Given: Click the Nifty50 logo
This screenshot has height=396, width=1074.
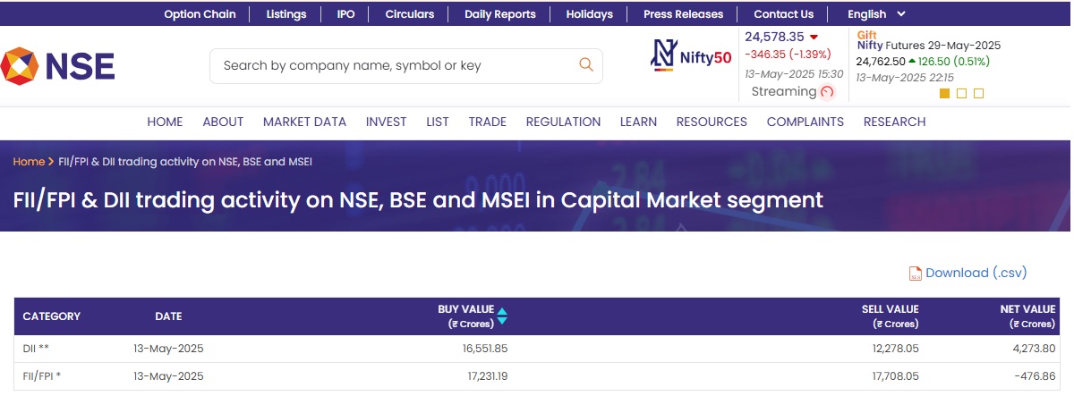Looking at the screenshot, I should pyautogui.click(x=690, y=56).
